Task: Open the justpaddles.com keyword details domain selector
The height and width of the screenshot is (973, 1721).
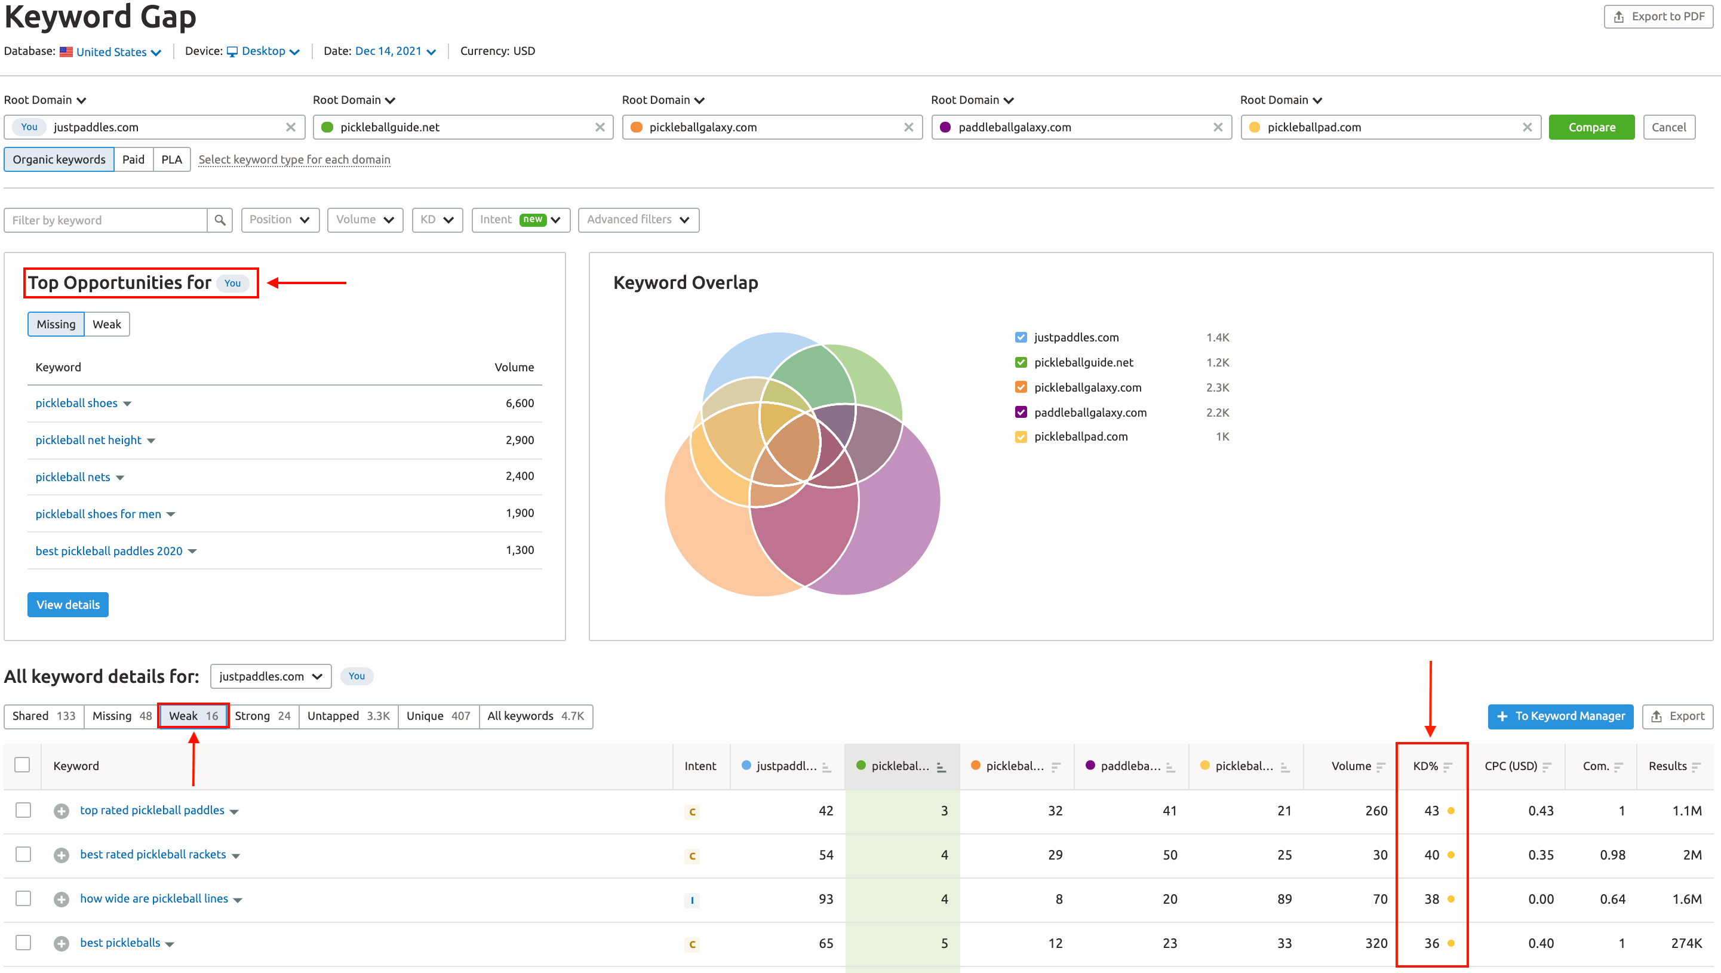Action: tap(271, 676)
